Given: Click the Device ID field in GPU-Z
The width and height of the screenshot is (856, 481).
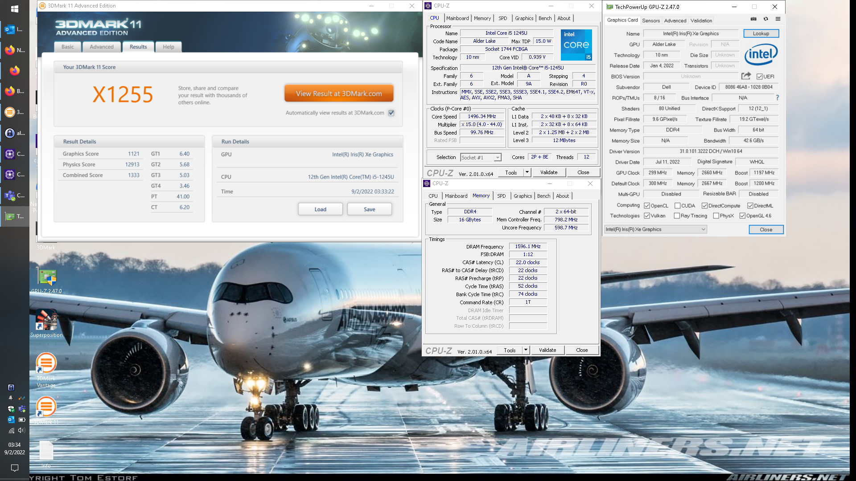Looking at the screenshot, I should pyautogui.click(x=749, y=87).
